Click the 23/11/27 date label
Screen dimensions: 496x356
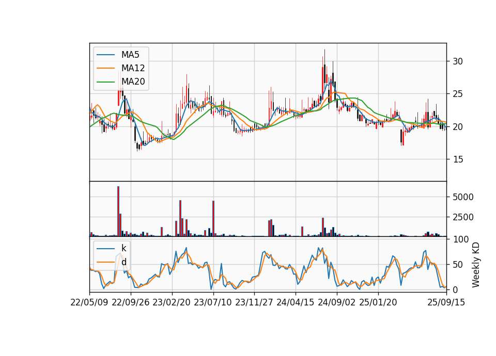[x=254, y=302]
